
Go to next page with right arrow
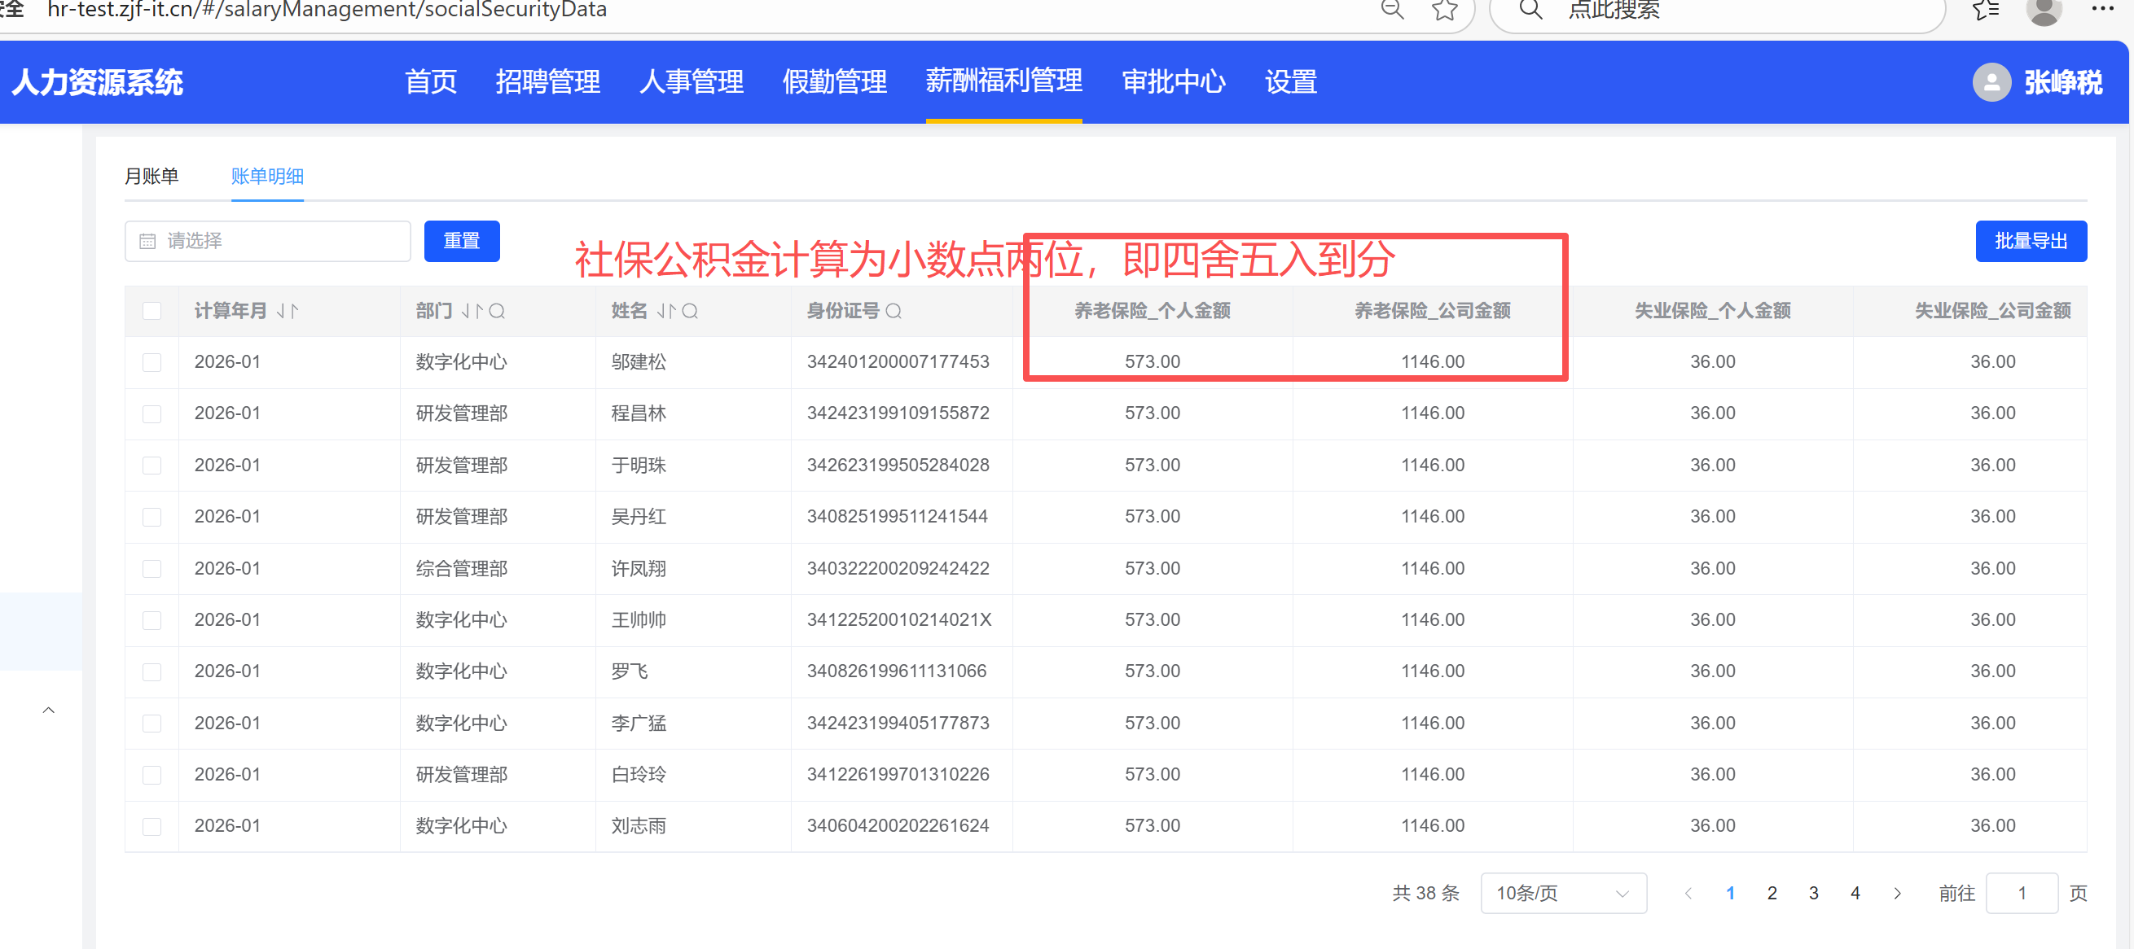[x=1897, y=893]
